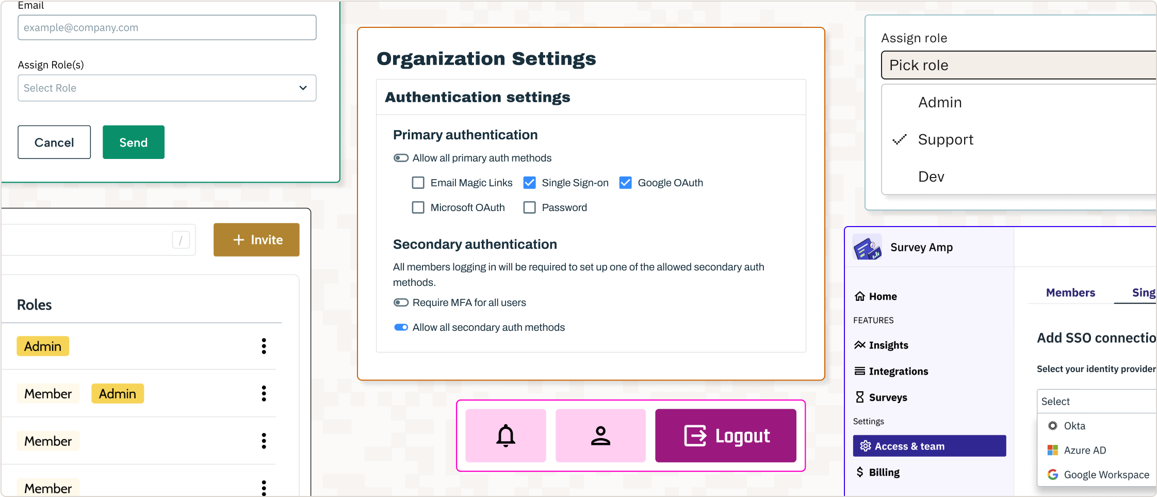
Task: Enable the Password auth checkbox
Action: pos(529,207)
